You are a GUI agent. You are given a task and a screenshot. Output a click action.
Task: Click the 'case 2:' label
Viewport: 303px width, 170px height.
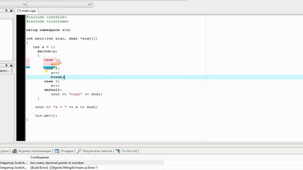tap(52, 68)
